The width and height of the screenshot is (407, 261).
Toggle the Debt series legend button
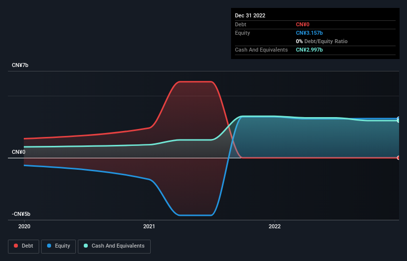tap(24, 246)
